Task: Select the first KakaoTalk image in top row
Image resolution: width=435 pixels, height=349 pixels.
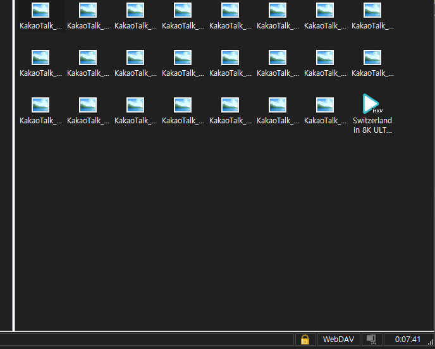Action: [x=40, y=11]
